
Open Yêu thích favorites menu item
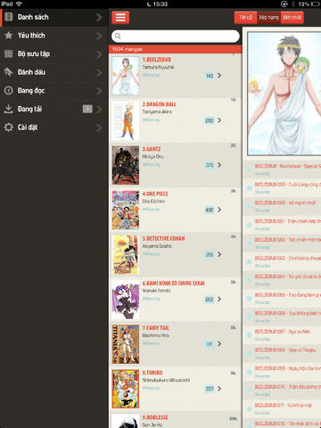click(53, 36)
